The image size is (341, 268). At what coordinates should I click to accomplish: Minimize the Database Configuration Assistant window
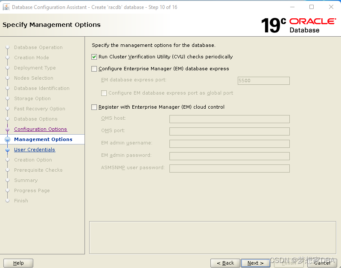point(292,7)
